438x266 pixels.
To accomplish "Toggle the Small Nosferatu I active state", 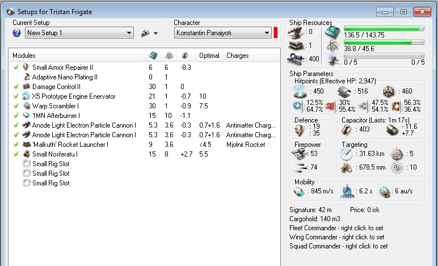I will click(x=16, y=154).
